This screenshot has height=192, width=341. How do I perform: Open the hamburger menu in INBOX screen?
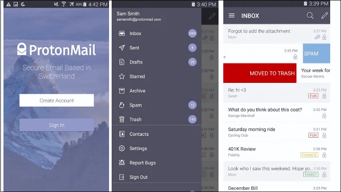pyautogui.click(x=232, y=16)
